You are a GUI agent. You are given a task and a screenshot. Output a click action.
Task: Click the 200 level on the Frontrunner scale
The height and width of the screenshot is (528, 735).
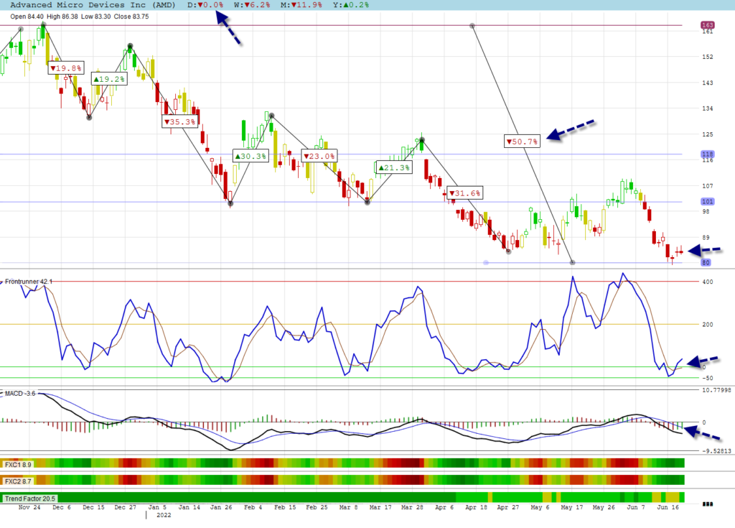708,324
